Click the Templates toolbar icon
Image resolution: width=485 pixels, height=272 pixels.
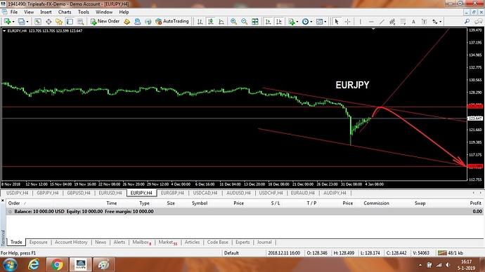tap(319, 22)
